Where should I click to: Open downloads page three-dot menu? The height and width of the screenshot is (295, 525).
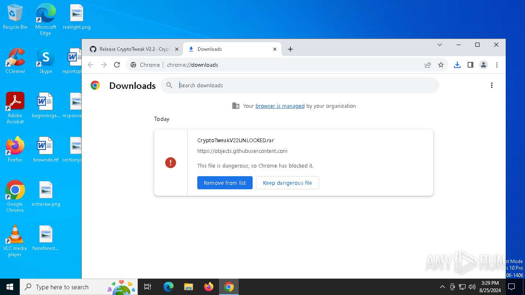(x=492, y=85)
